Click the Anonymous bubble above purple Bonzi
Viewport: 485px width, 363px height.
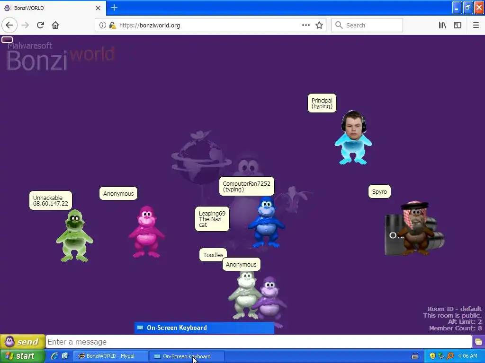241,264
